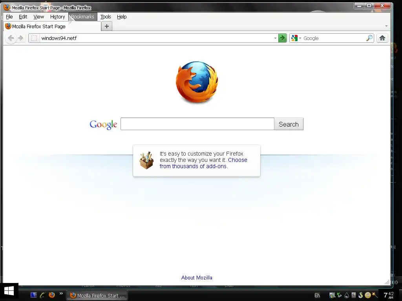402x301 pixels.
Task: Open the search engine selector dropdown arrow
Action: click(x=300, y=38)
